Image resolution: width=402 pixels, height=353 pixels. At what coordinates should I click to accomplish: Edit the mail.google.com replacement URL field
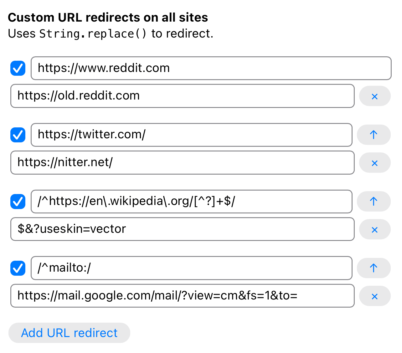tap(182, 296)
